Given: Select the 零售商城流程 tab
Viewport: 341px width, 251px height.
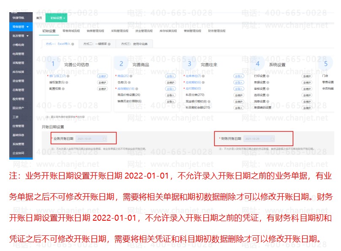Looking at the screenshot, I should point(71,31).
